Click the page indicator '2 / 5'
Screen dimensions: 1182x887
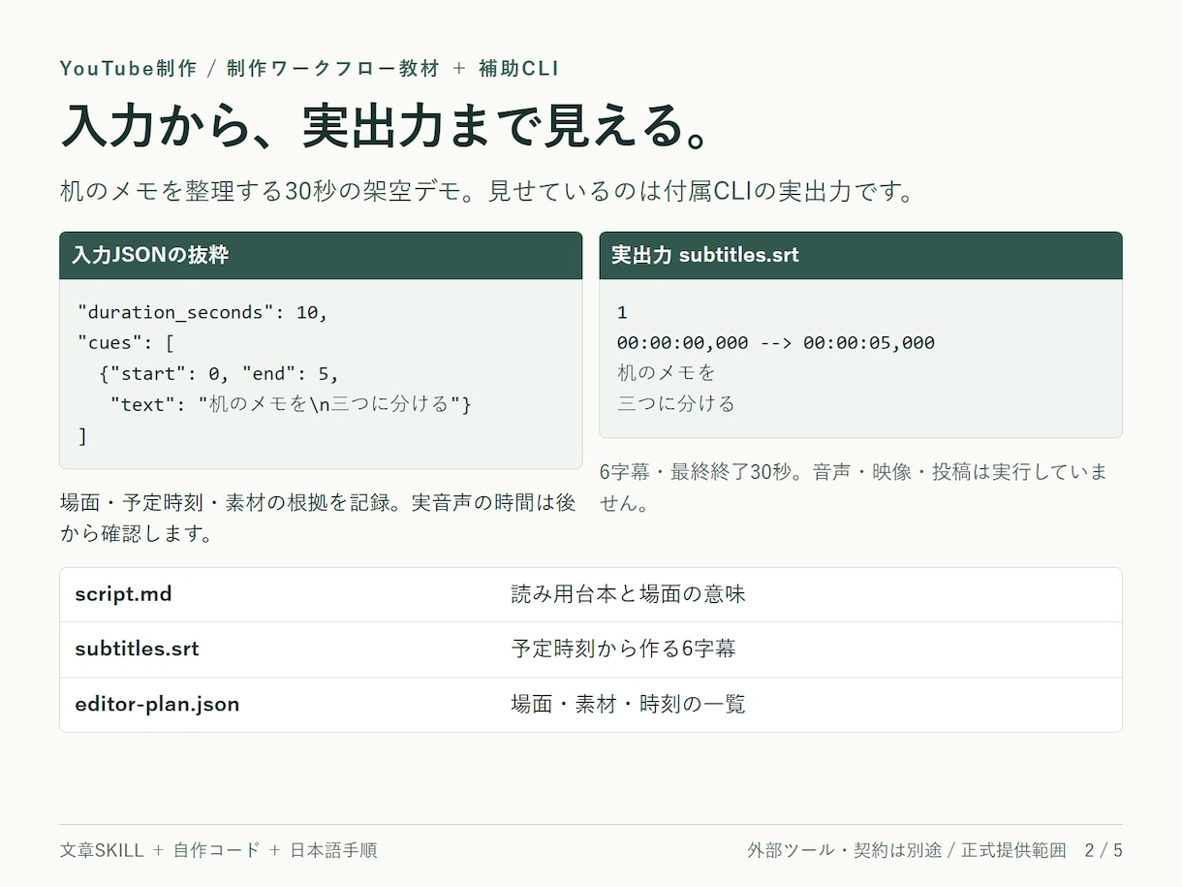[x=1104, y=850]
